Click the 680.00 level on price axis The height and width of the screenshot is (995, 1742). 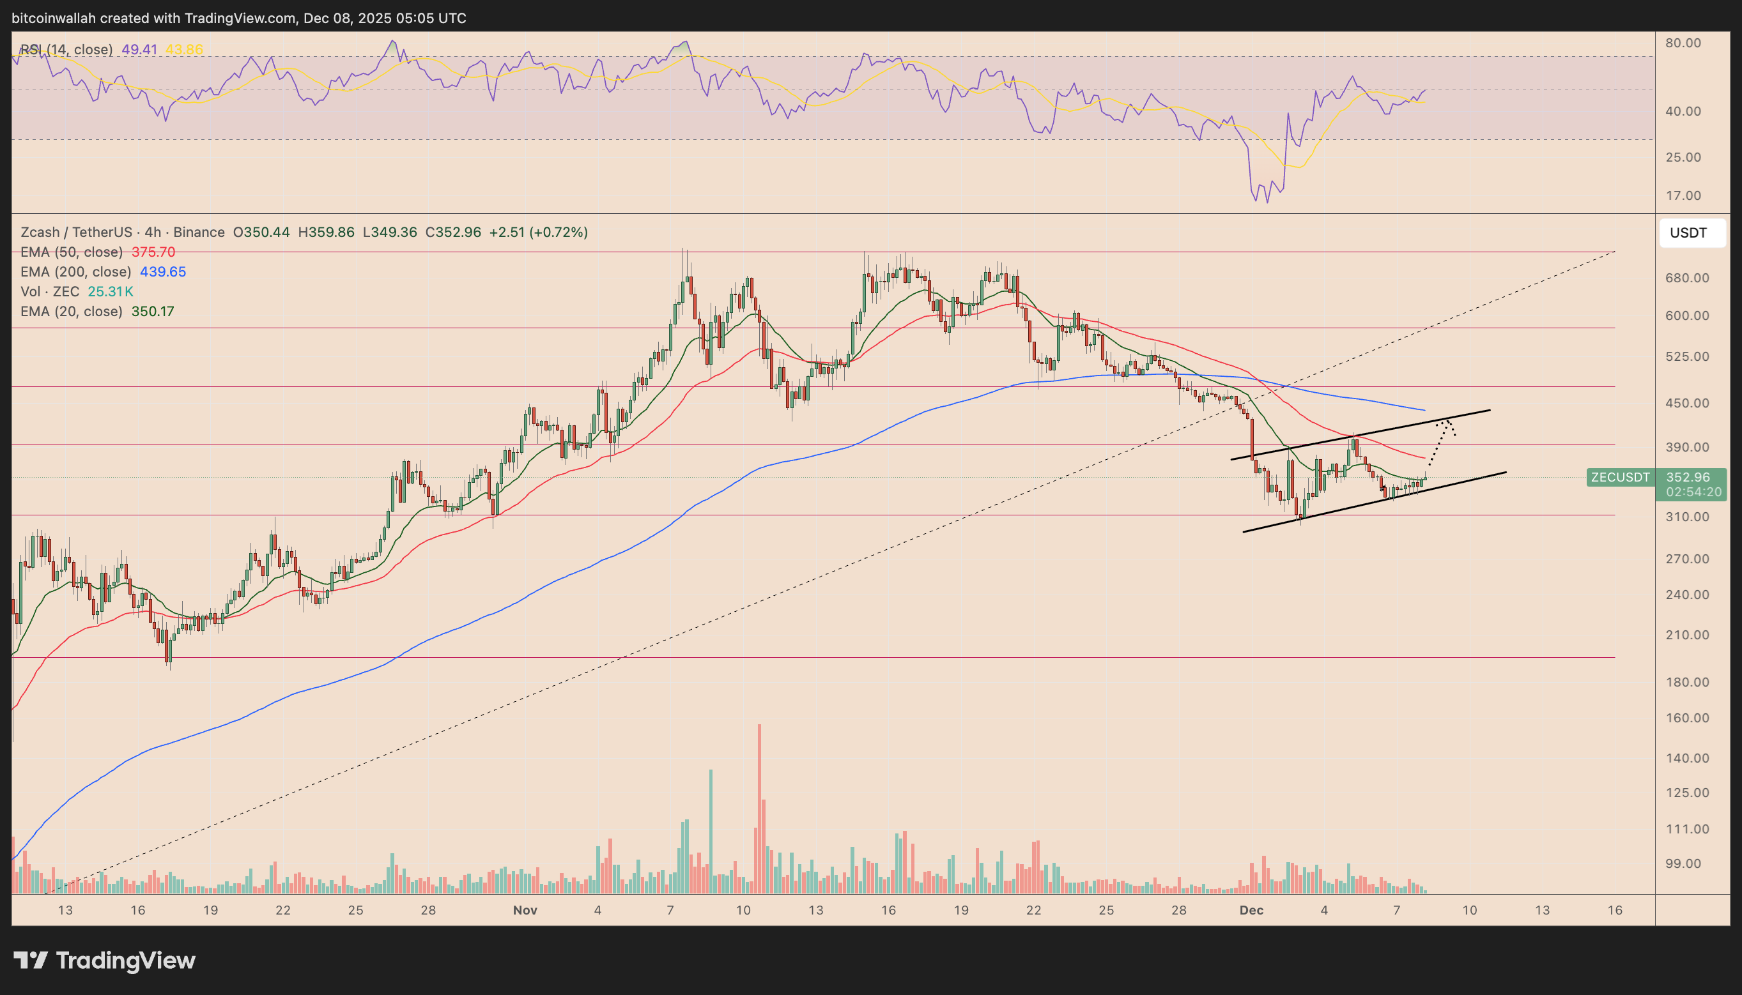1686,278
